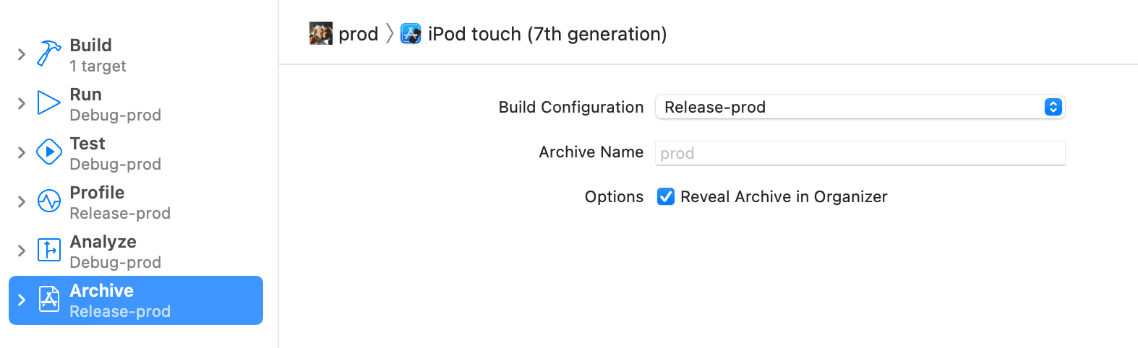Screen dimensions: 1138x348
Task: Click the Run play triangle icon
Action: coord(48,103)
